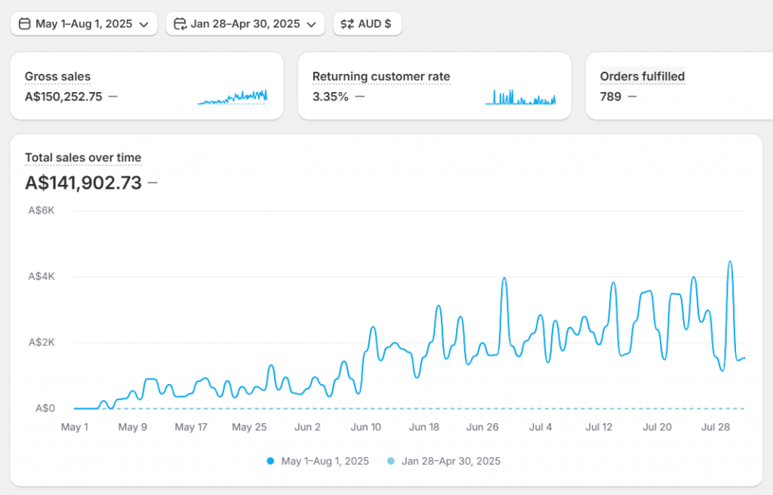The width and height of the screenshot is (773, 495).
Task: Open the comparison period dropdown
Action: [x=245, y=23]
